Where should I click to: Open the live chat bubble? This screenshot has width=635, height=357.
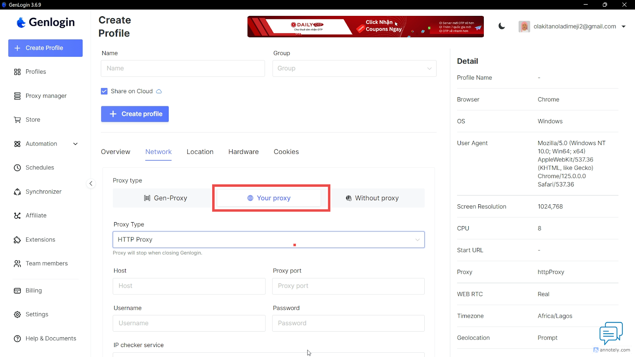click(x=611, y=333)
